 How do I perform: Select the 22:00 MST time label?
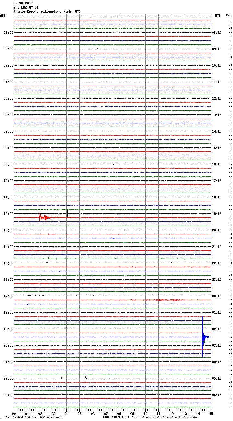click(8, 378)
